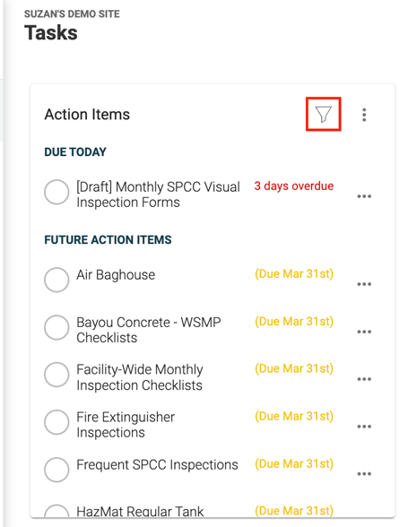
Task: Open options for Fire Extinguisher Inspections
Action: tap(364, 427)
